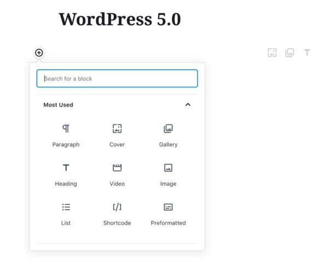Click the 'Shortcode' text label

point(117,223)
